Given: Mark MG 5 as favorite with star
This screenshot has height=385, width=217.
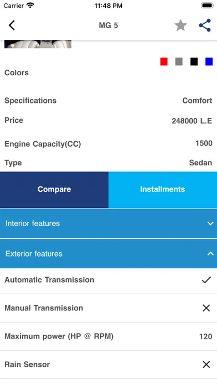Looking at the screenshot, I should pyautogui.click(x=180, y=25).
